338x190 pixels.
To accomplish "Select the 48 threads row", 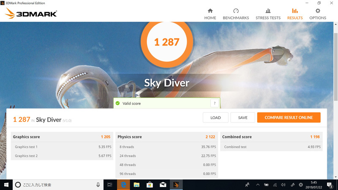I will click(166, 165).
